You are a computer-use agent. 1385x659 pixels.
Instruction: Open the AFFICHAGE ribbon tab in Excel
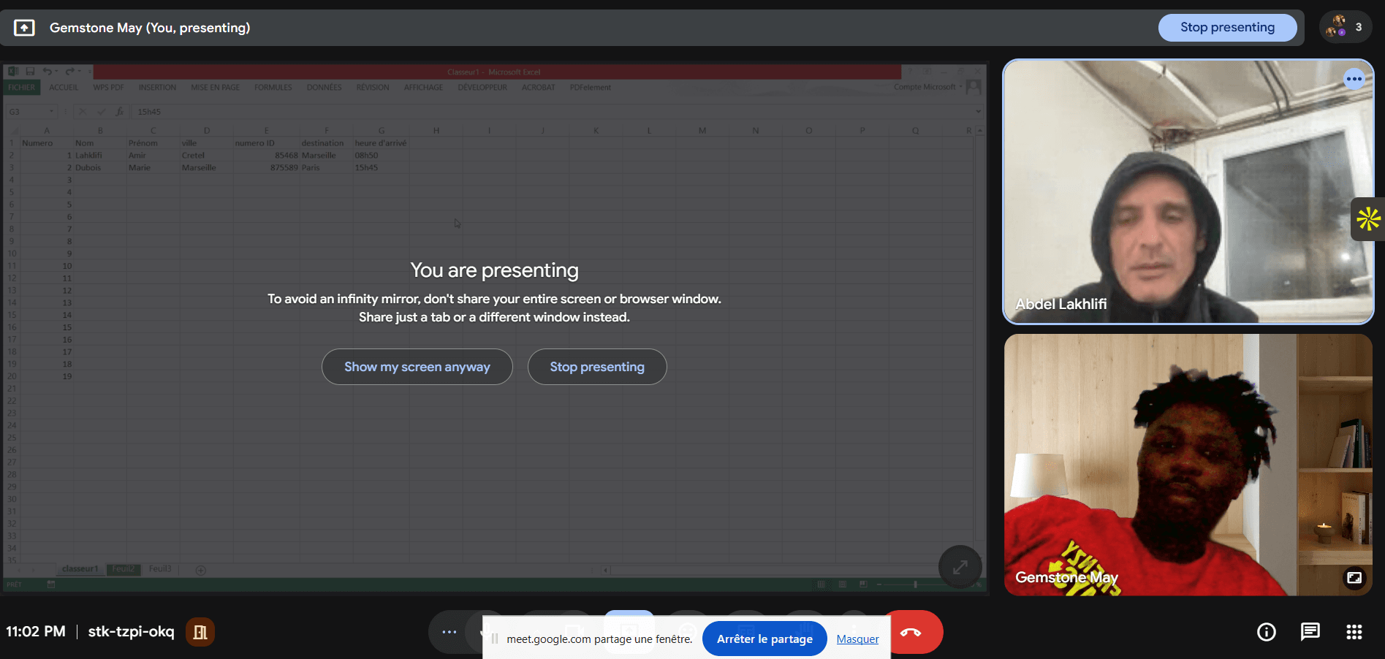(424, 88)
